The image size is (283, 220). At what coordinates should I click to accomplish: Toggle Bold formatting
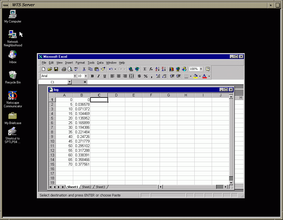click(x=92, y=76)
